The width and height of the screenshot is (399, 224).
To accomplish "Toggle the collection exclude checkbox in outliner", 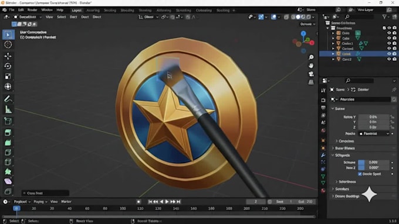I will pyautogui.click(x=384, y=28).
